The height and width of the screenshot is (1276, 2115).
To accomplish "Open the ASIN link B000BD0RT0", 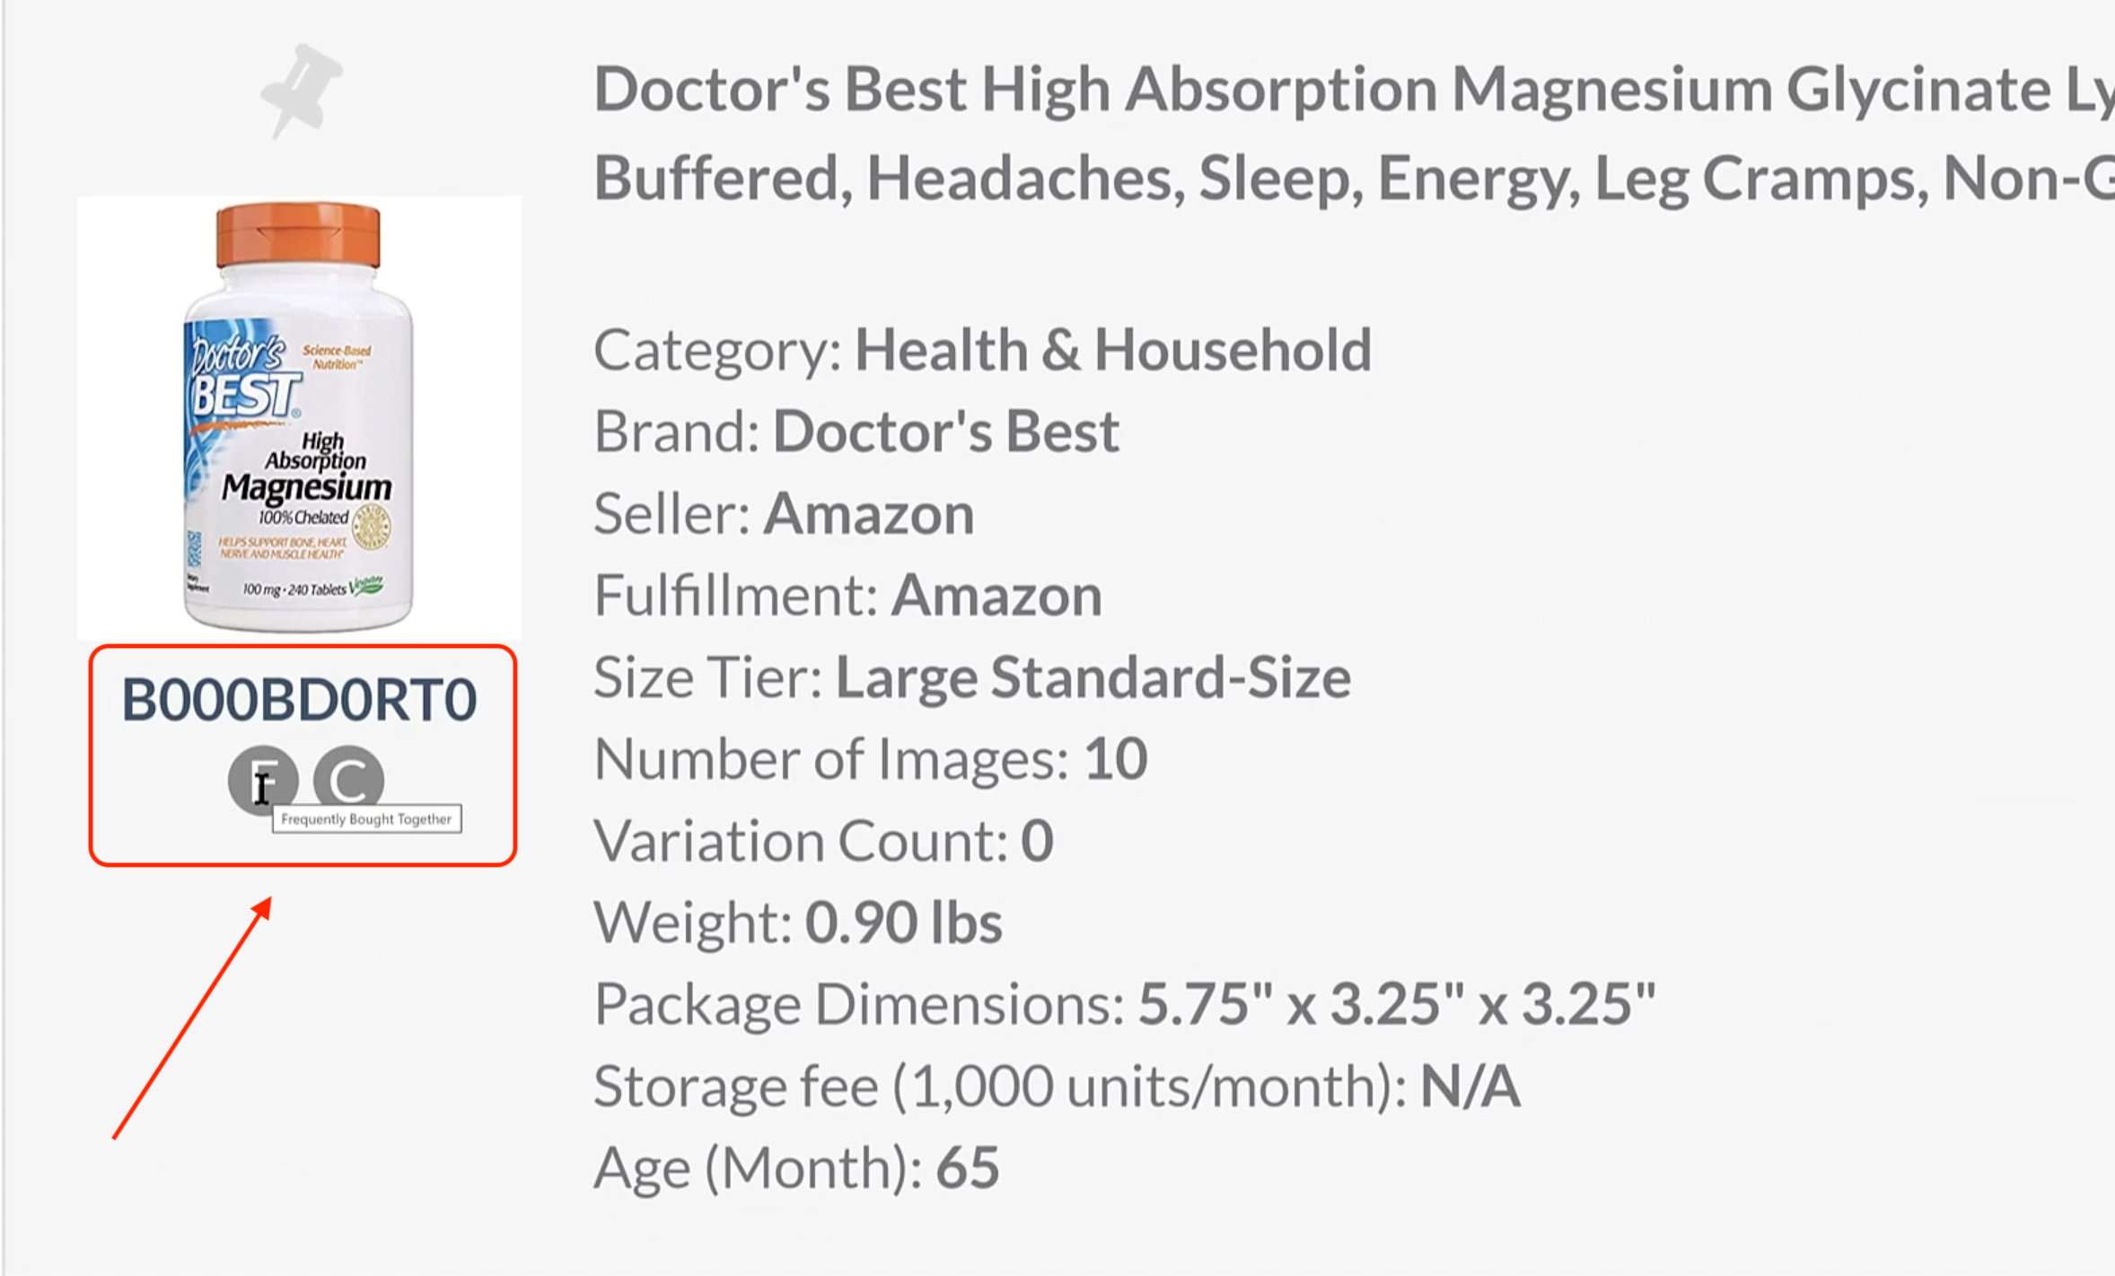I will [x=299, y=700].
